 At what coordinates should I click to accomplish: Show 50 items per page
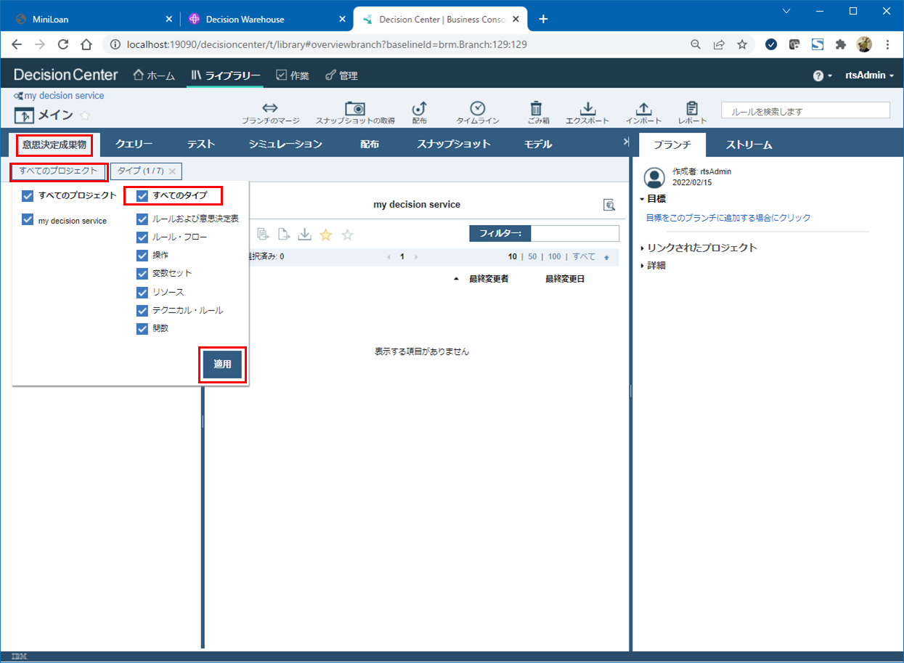(x=532, y=257)
